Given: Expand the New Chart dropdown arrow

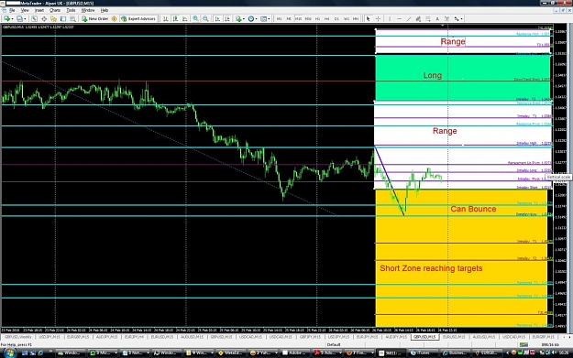Looking at the screenshot, I should pos(12,18).
